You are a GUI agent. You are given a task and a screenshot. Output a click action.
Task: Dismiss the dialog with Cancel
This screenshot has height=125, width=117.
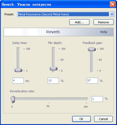[x=104, y=119]
